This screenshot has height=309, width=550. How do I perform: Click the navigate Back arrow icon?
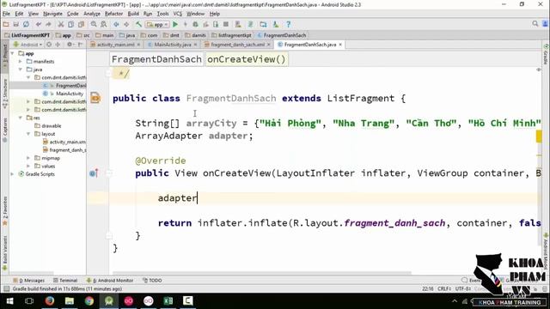click(x=116, y=24)
